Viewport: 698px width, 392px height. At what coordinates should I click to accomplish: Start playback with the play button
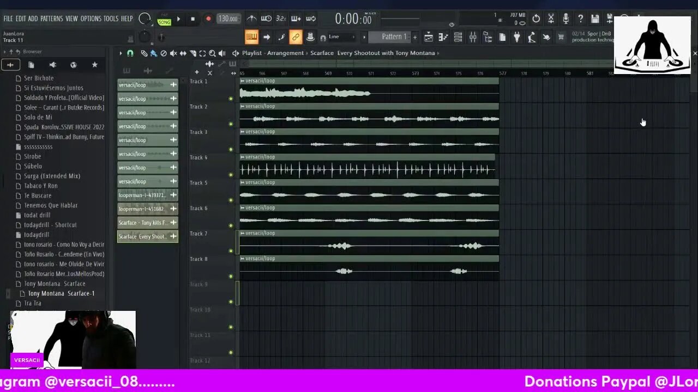pyautogui.click(x=178, y=19)
